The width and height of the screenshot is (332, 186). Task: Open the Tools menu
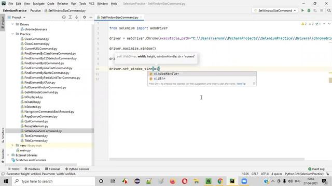[x=82, y=4]
